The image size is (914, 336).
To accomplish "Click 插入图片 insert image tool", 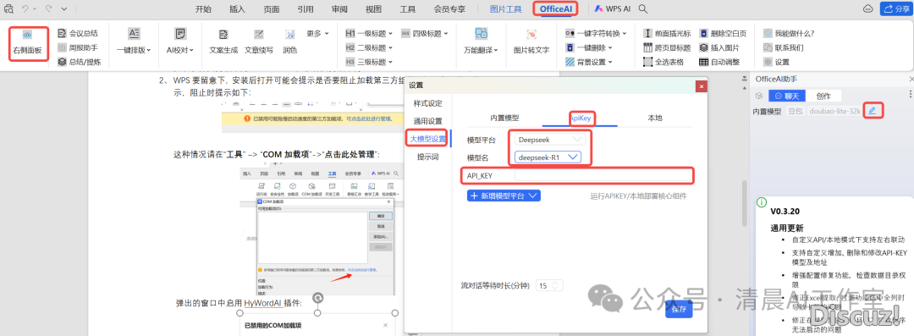I will pos(719,47).
